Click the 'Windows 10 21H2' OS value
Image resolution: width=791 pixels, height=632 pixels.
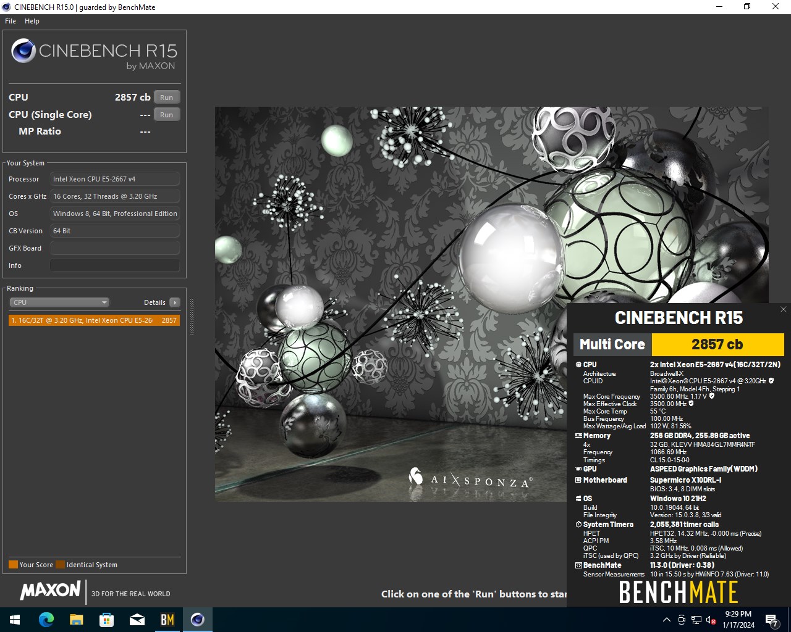678,499
